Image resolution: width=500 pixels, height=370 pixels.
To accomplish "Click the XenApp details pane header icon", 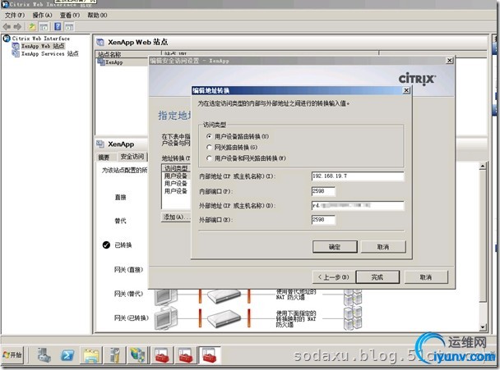I will coord(100,144).
